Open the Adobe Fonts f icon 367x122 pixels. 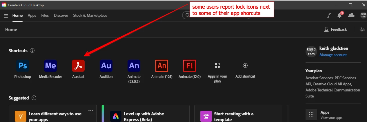[x=329, y=16]
